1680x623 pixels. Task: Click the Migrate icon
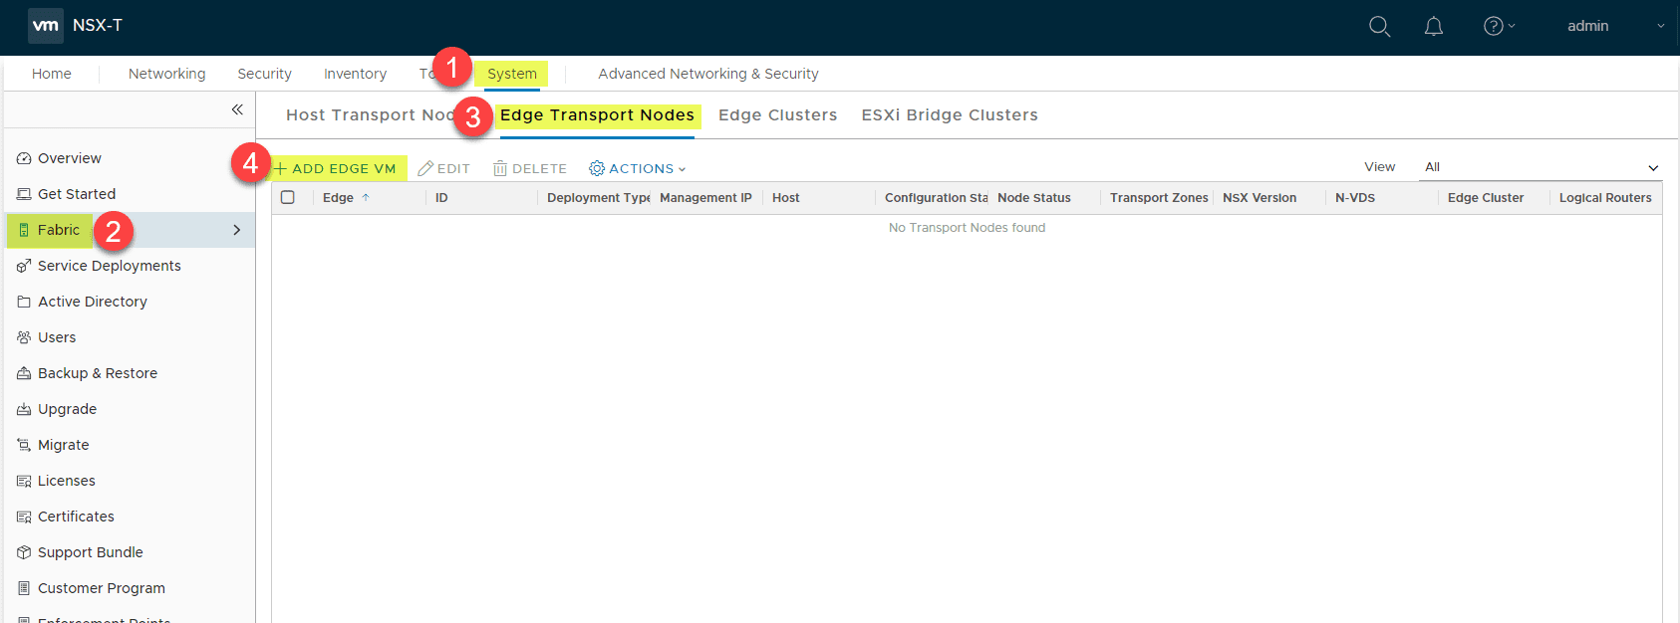click(x=24, y=445)
